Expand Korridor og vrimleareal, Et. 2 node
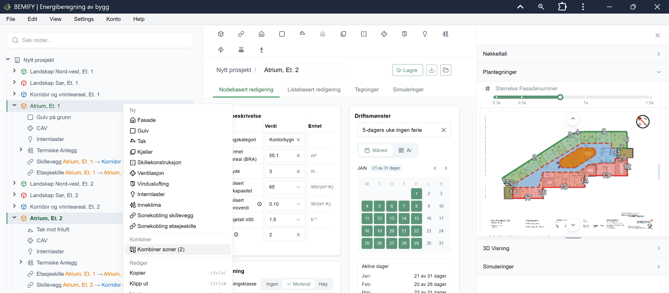Viewport: 669px width, 293px height. coord(14,206)
